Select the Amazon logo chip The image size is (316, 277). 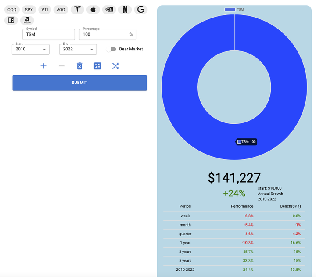[x=27, y=20]
